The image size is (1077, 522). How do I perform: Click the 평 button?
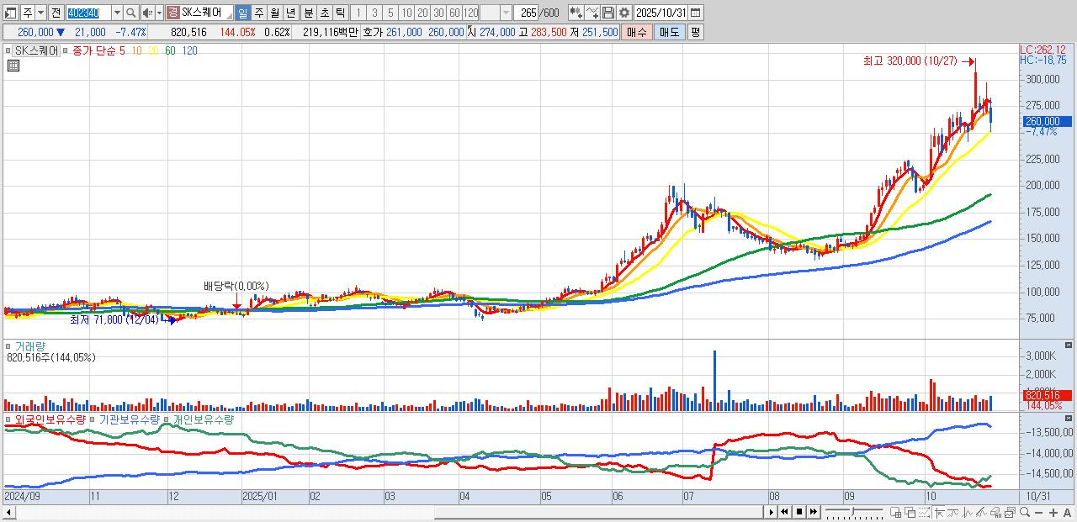[695, 32]
